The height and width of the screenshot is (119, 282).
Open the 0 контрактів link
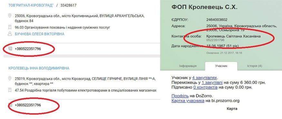coord(205,87)
